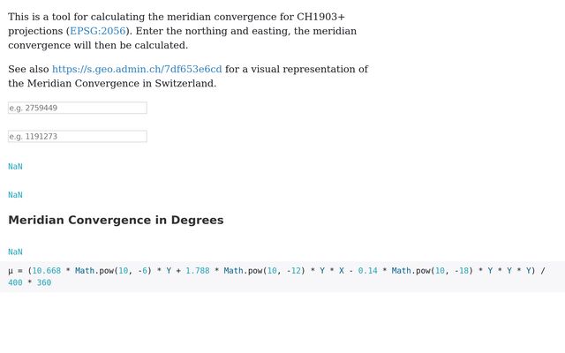Select the NaN result below the heading
Image resolution: width=565 pixels, height=353 pixels.
point(15,252)
